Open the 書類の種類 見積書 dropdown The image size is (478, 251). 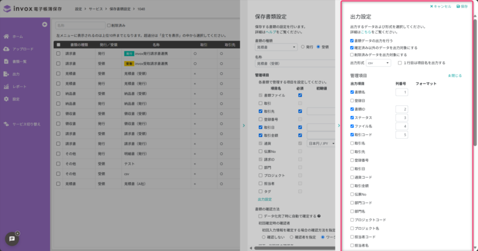pyautogui.click(x=276, y=47)
